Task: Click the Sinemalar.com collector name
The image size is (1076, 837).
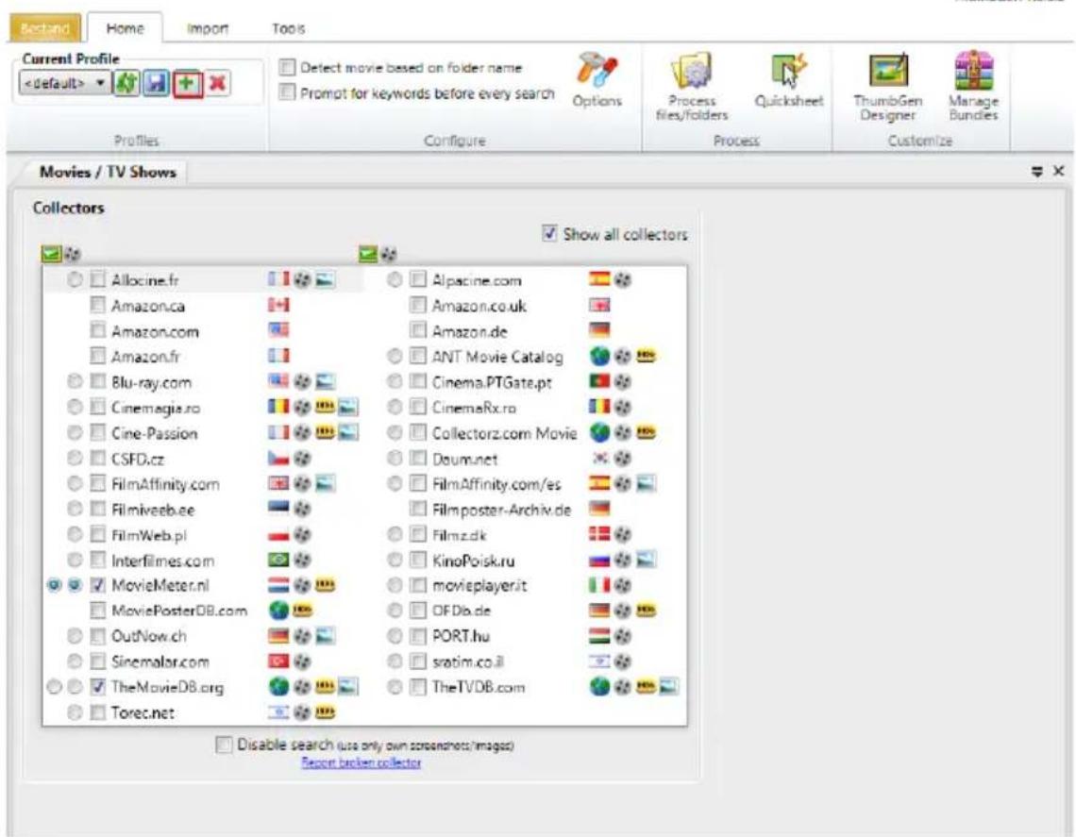Action: point(160,661)
